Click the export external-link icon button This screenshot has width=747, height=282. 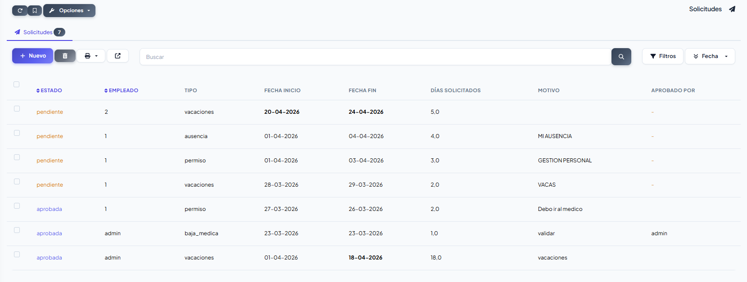point(118,56)
